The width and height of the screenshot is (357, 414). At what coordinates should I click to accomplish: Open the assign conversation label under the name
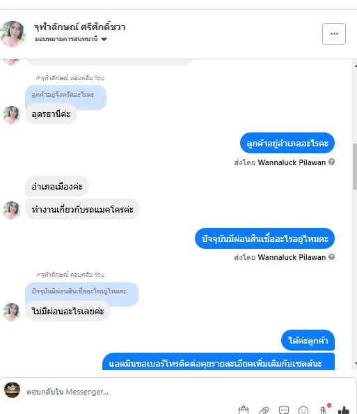(x=66, y=39)
